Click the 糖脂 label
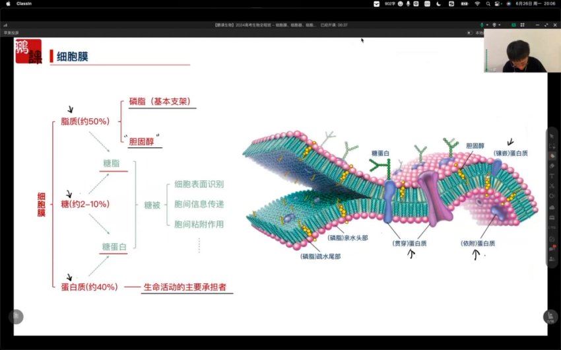 point(112,164)
